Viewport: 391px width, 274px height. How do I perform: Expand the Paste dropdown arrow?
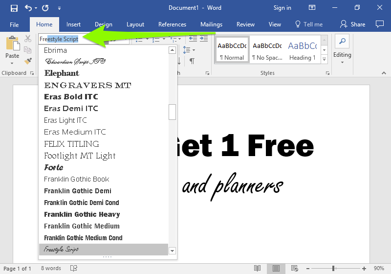(12, 63)
